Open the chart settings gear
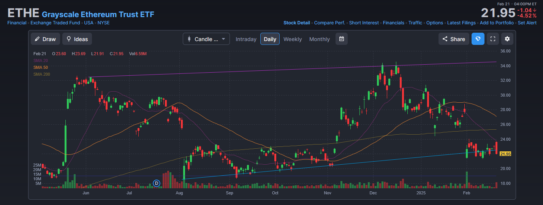This screenshot has height=205, width=543. (507, 39)
